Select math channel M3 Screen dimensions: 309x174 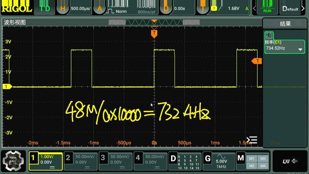coord(263,159)
